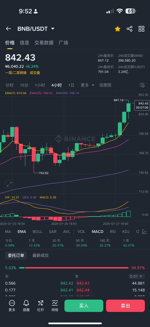The height and width of the screenshot is (327, 150).
Task: Select the 最新成交 recent trades tab
Action: [x=41, y=256]
